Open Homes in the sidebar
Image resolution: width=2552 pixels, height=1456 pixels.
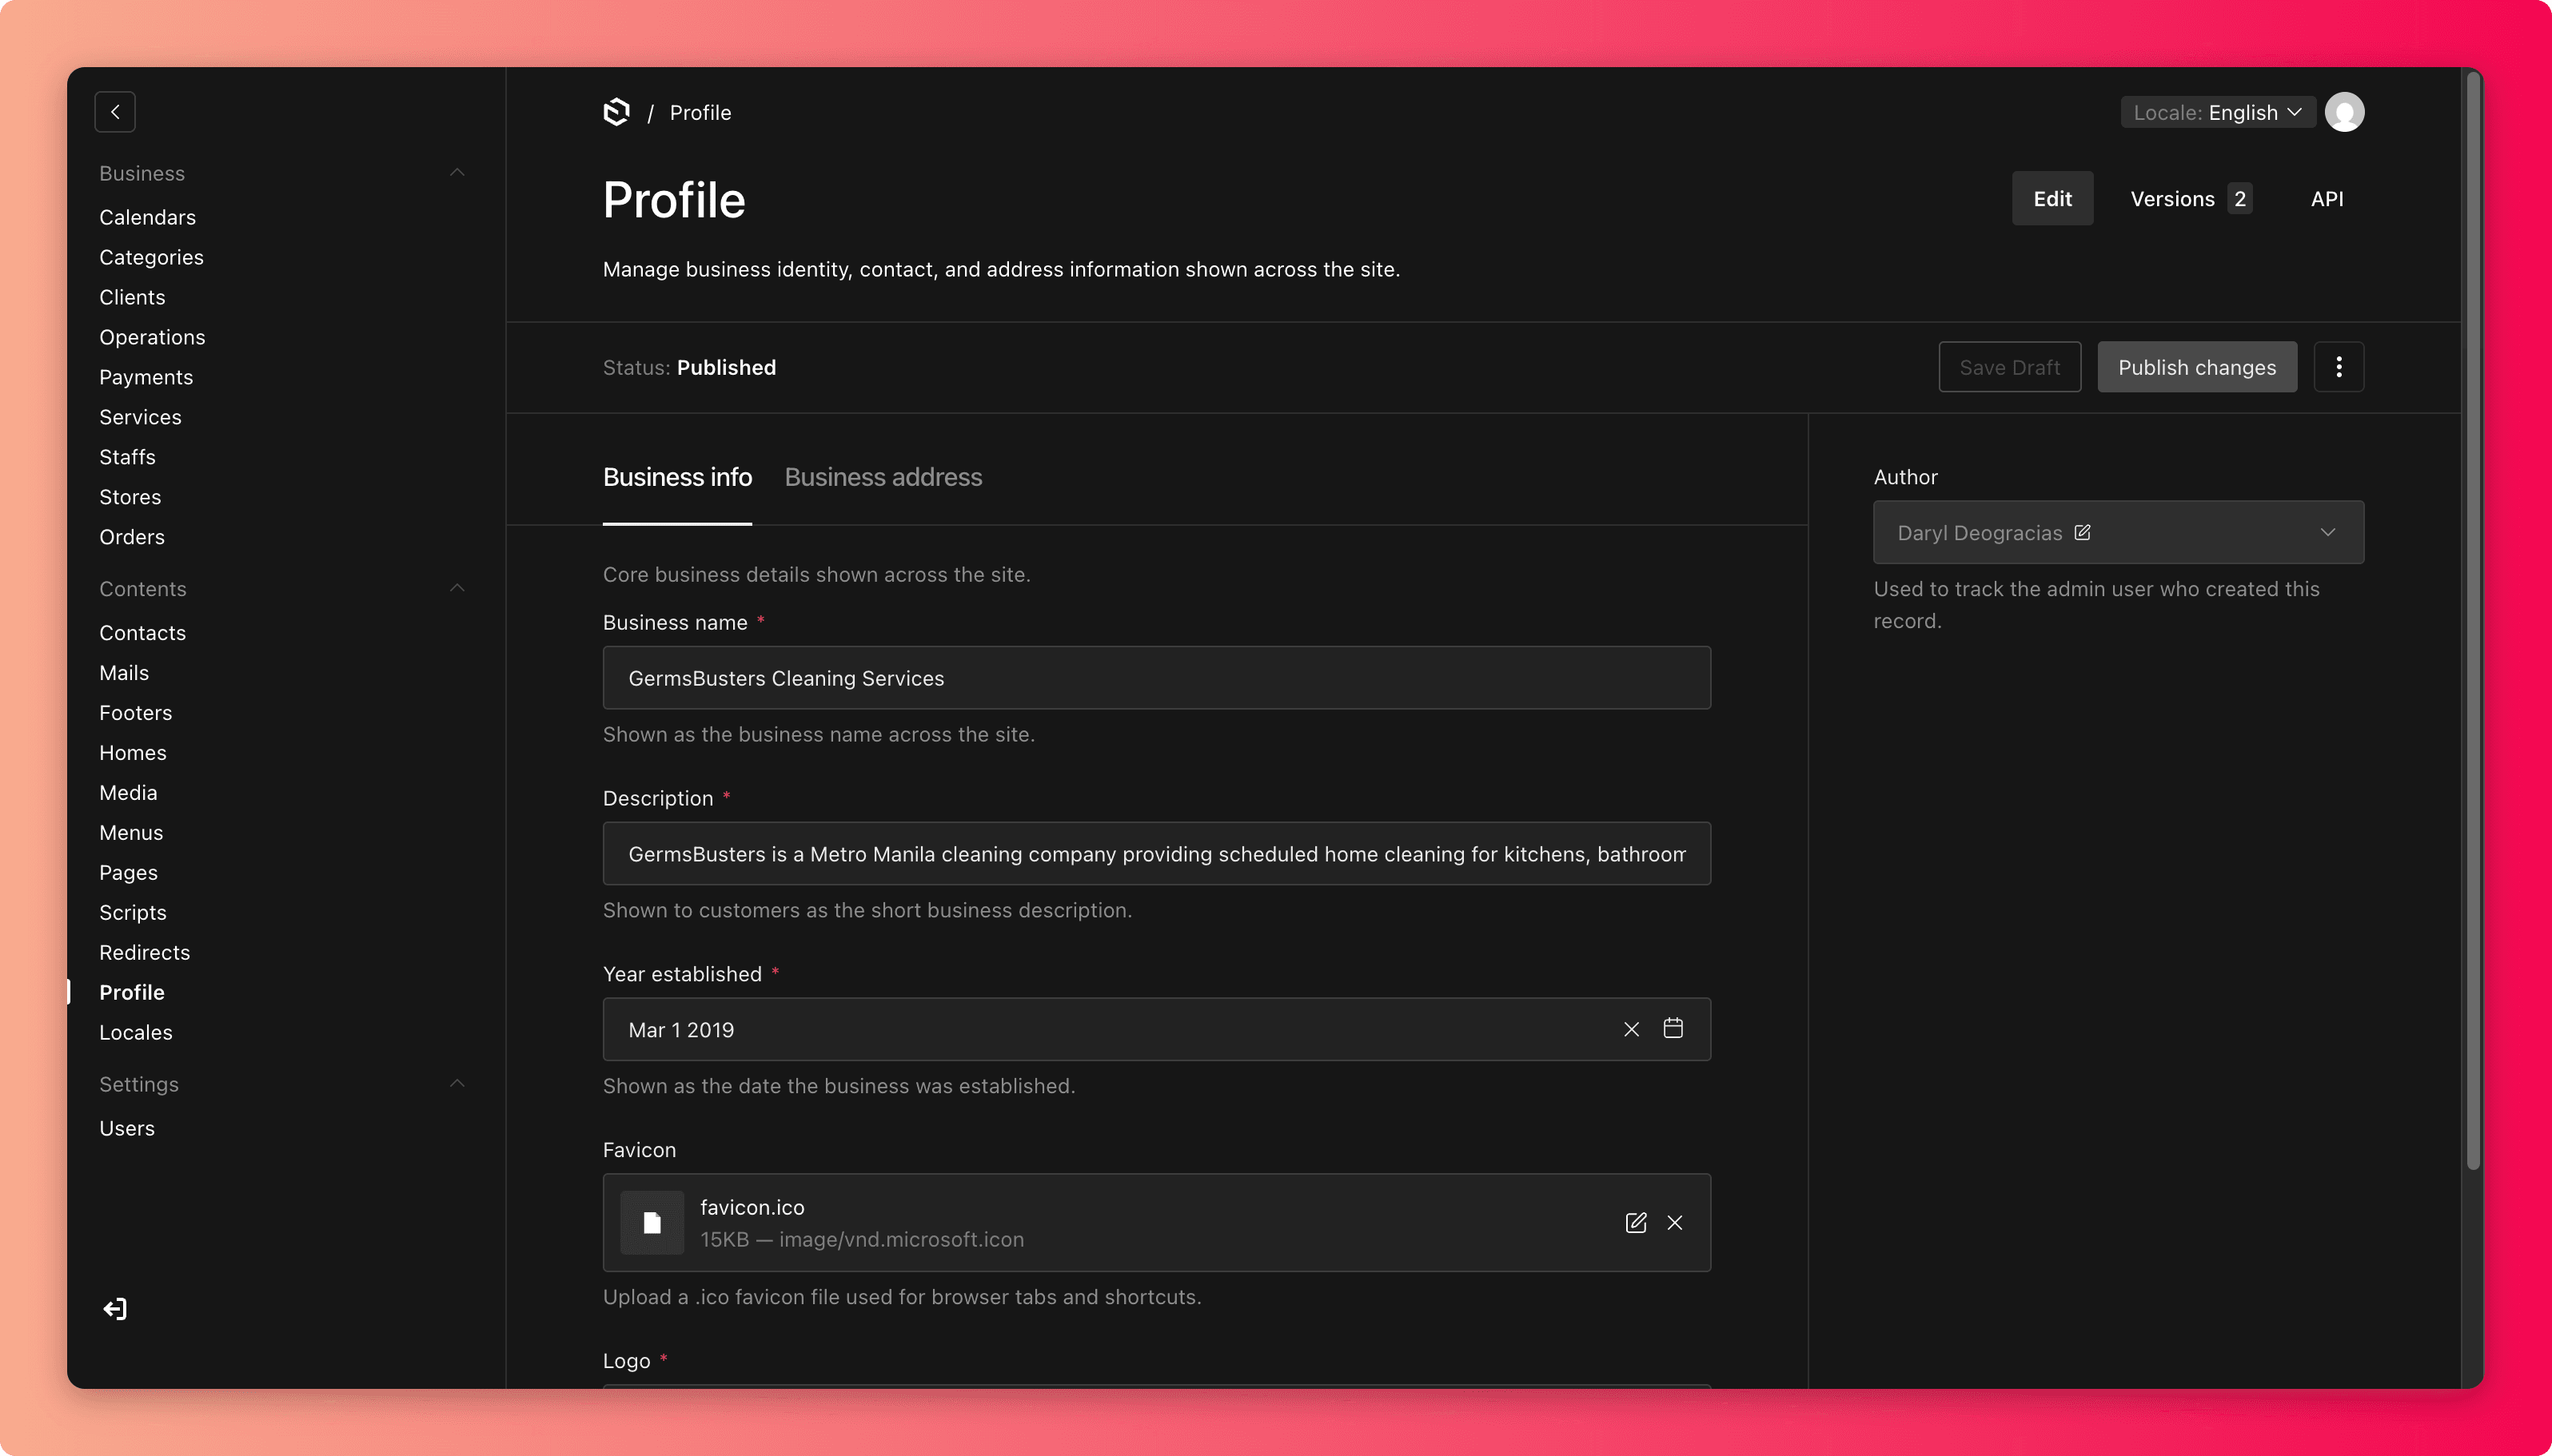pyautogui.click(x=133, y=753)
